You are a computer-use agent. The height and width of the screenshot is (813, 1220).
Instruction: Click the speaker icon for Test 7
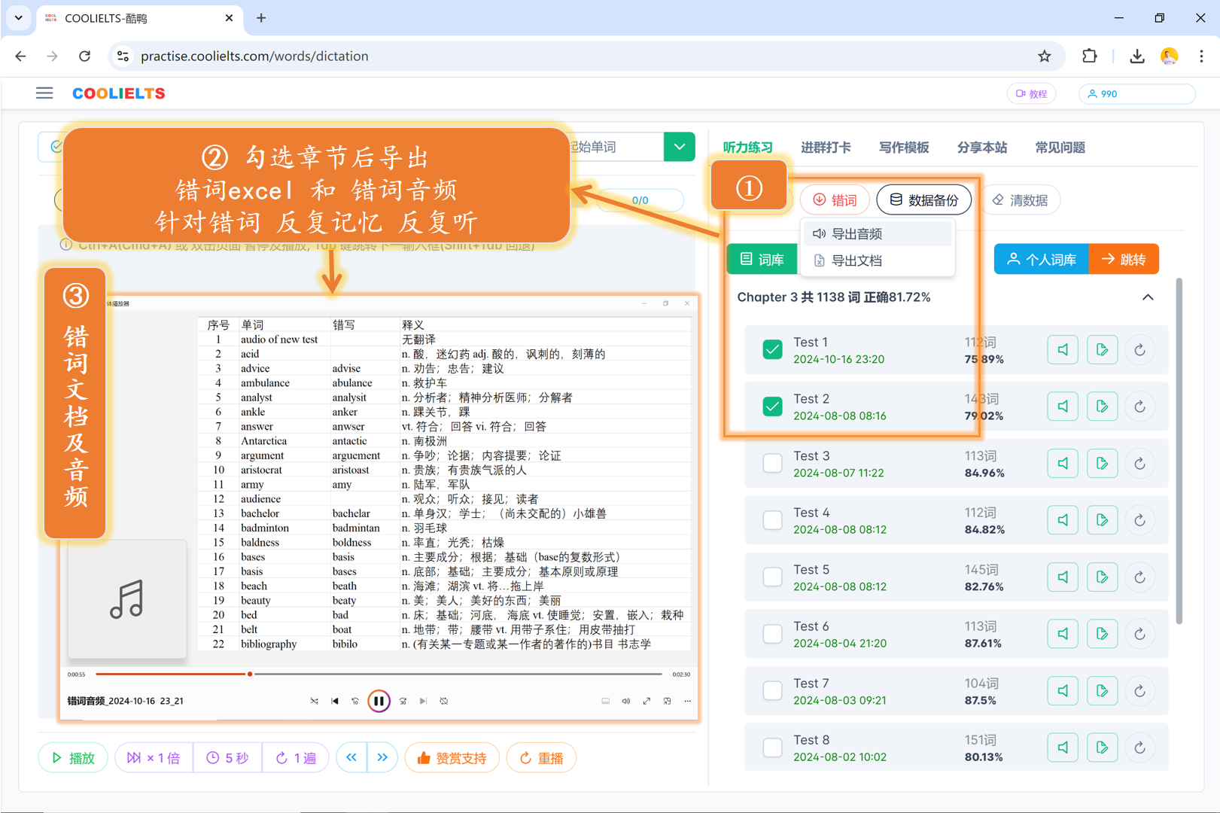1062,691
